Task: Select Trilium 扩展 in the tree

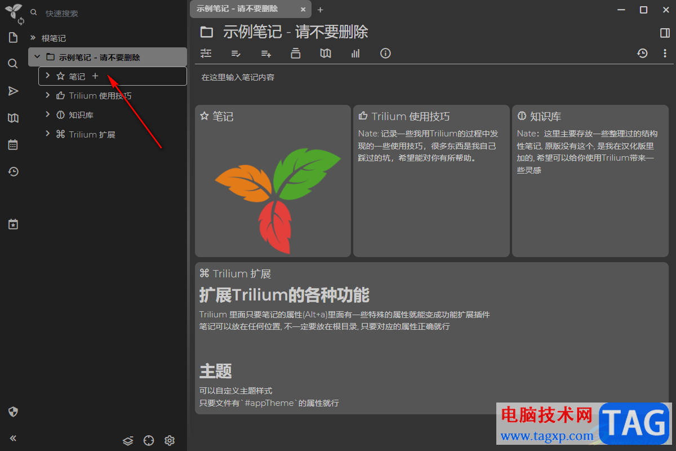Action: (x=92, y=135)
